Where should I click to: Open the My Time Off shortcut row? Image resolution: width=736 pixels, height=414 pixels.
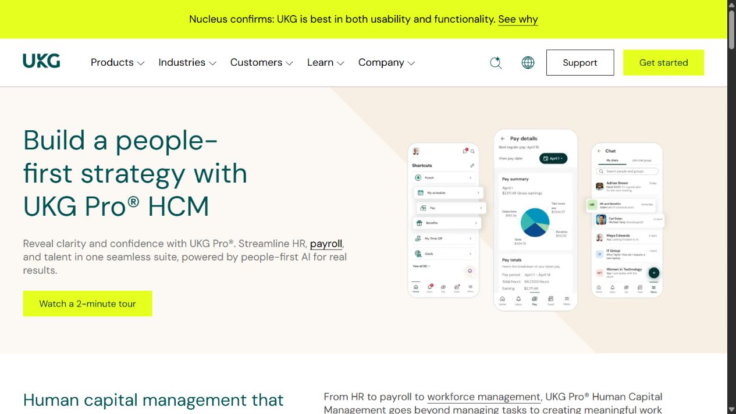coord(444,238)
